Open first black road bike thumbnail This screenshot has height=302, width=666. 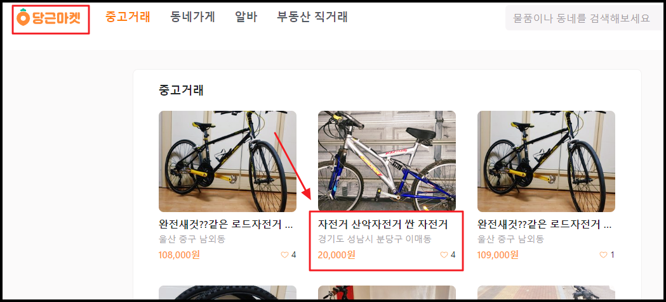tap(228, 161)
